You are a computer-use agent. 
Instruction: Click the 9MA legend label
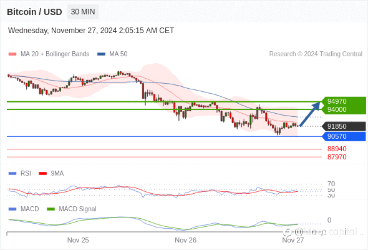pyautogui.click(x=57, y=174)
